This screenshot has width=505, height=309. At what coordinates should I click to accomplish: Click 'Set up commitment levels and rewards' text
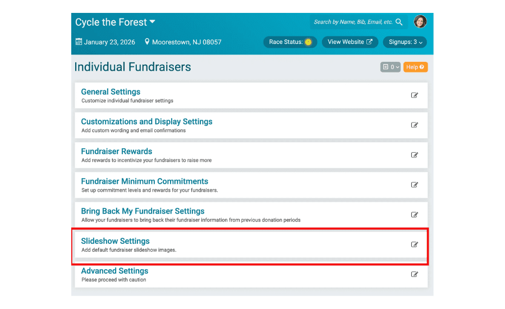(150, 190)
